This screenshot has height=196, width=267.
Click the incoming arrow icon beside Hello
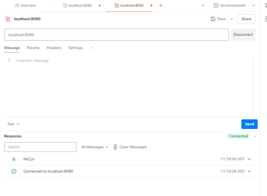(x=14, y=159)
